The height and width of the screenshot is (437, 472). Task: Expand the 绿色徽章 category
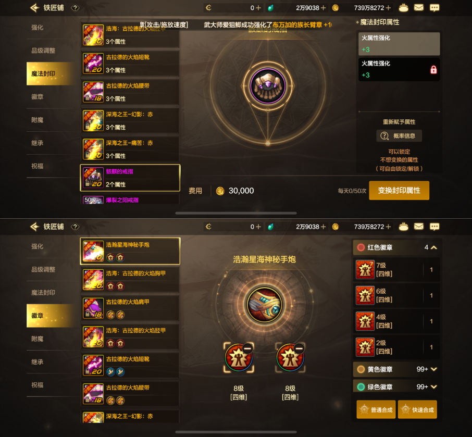(396, 386)
